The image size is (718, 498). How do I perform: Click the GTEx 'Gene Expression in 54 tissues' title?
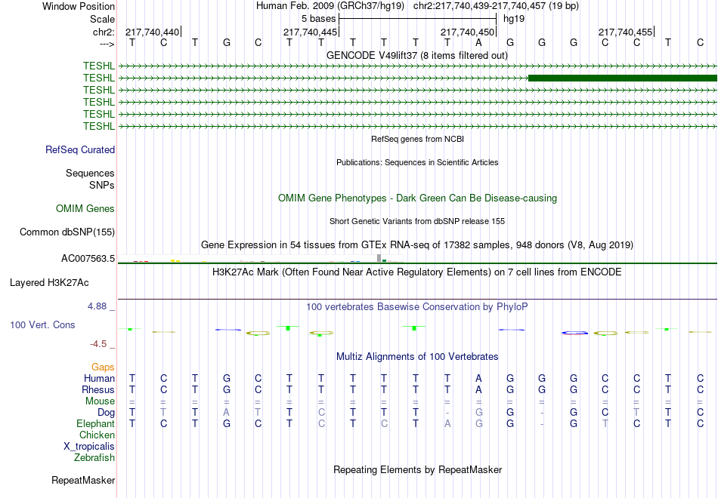coord(417,244)
